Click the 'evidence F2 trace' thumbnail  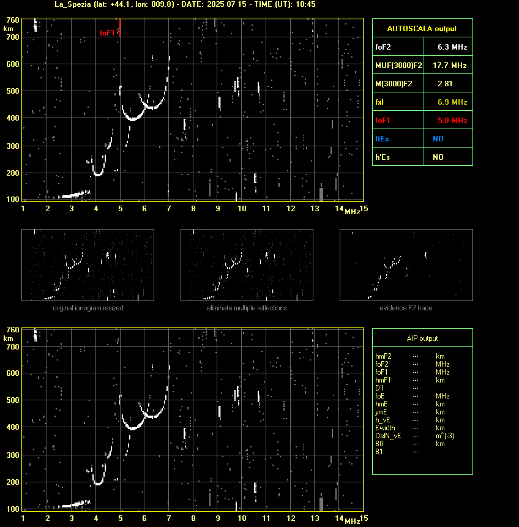[406, 265]
